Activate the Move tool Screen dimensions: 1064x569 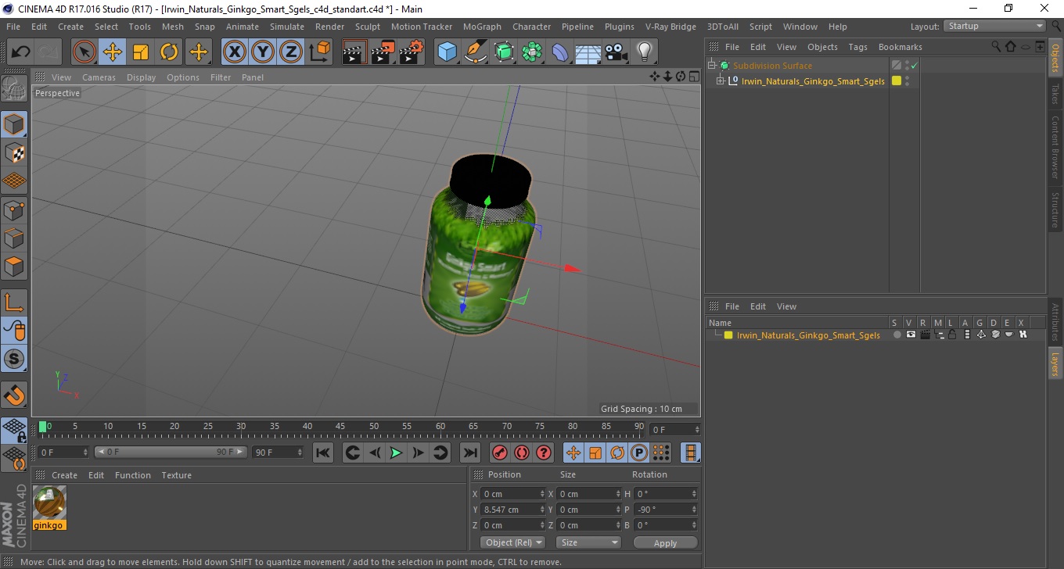pyautogui.click(x=113, y=52)
